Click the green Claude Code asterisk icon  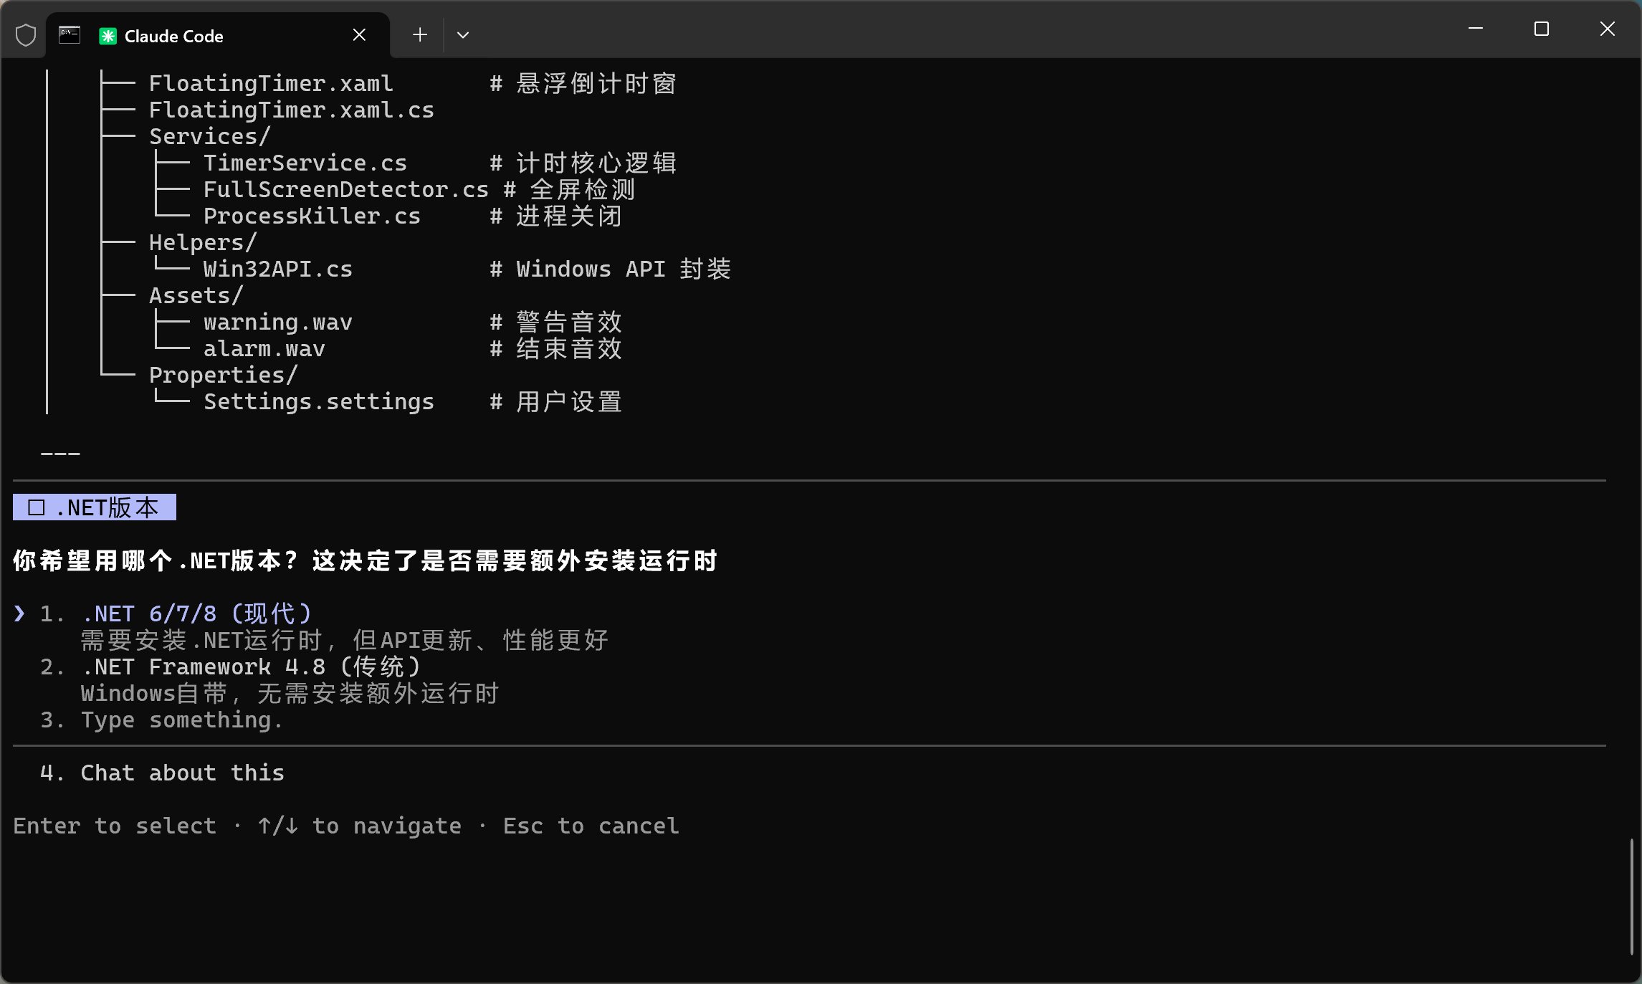click(x=108, y=36)
